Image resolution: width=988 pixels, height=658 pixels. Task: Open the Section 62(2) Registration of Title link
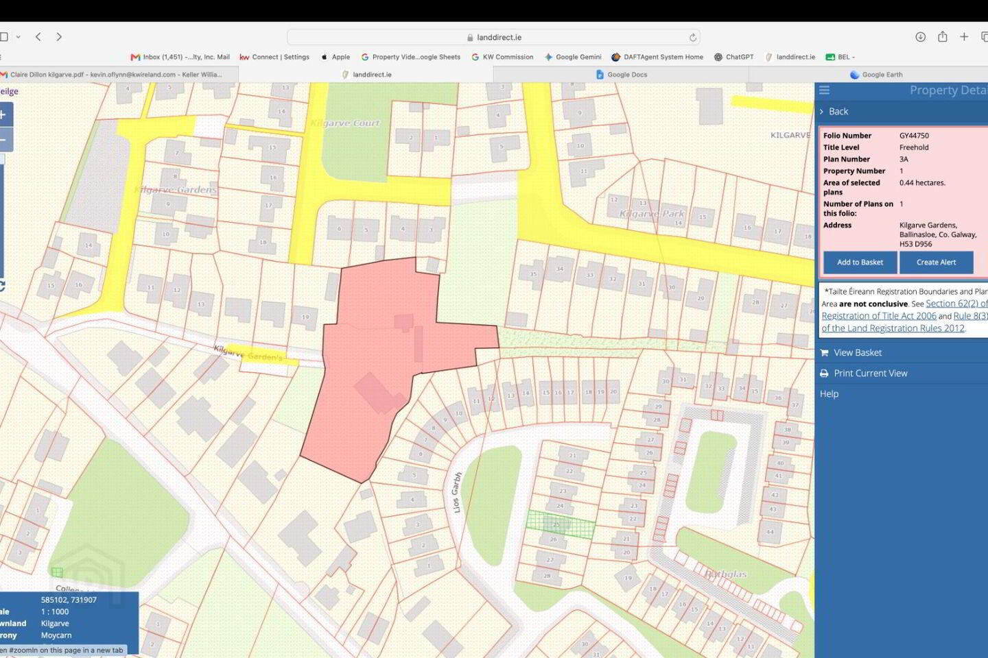pyautogui.click(x=904, y=310)
